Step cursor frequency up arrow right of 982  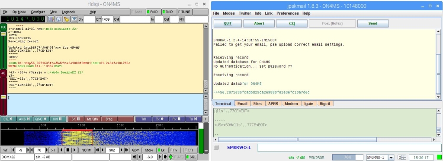(122, 150)
